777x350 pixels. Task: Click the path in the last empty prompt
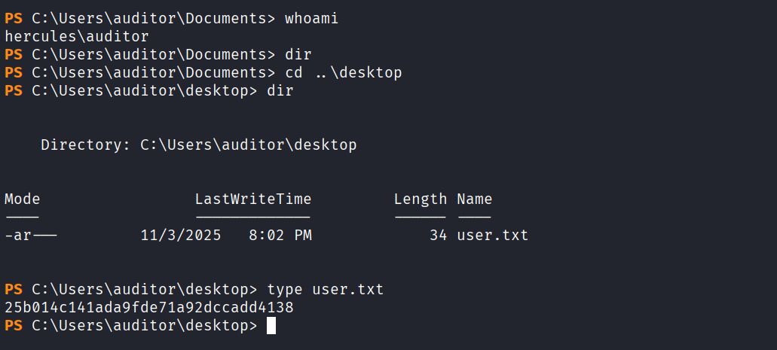pyautogui.click(x=144, y=326)
